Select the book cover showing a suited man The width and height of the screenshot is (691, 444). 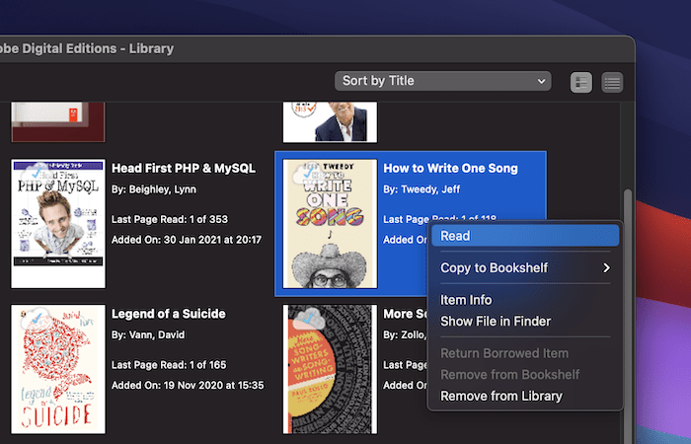click(x=330, y=122)
